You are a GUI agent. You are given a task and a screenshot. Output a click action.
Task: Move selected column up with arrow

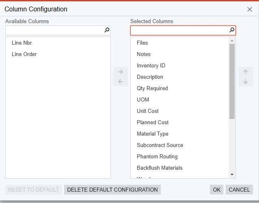click(x=245, y=72)
